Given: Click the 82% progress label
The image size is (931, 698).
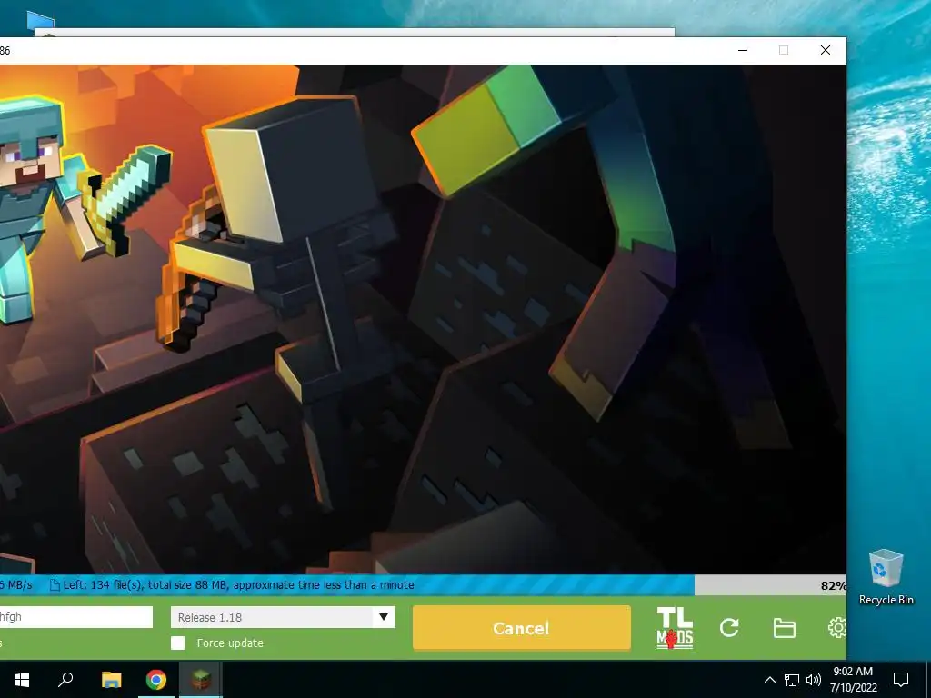Looking at the screenshot, I should (833, 586).
